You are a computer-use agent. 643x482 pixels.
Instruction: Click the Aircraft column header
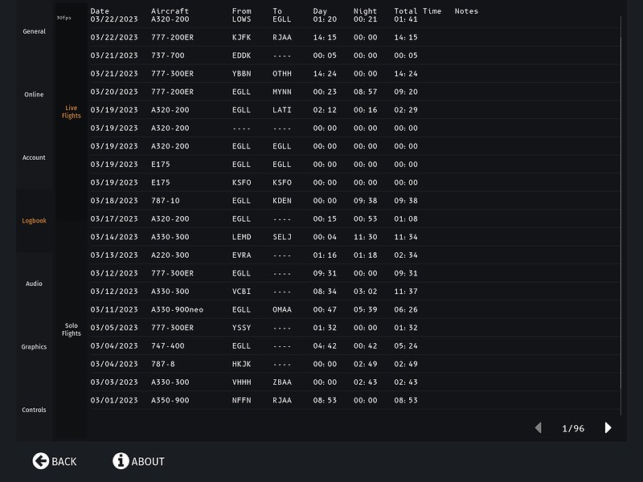click(x=170, y=11)
